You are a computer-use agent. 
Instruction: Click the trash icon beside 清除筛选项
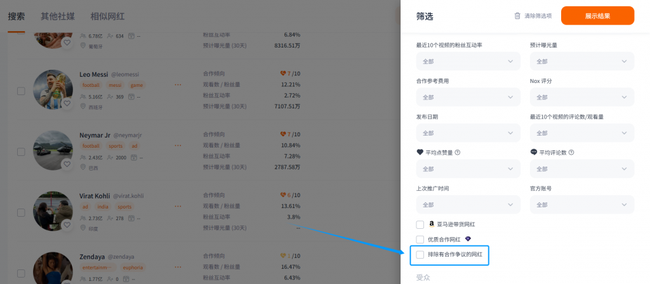pos(517,16)
